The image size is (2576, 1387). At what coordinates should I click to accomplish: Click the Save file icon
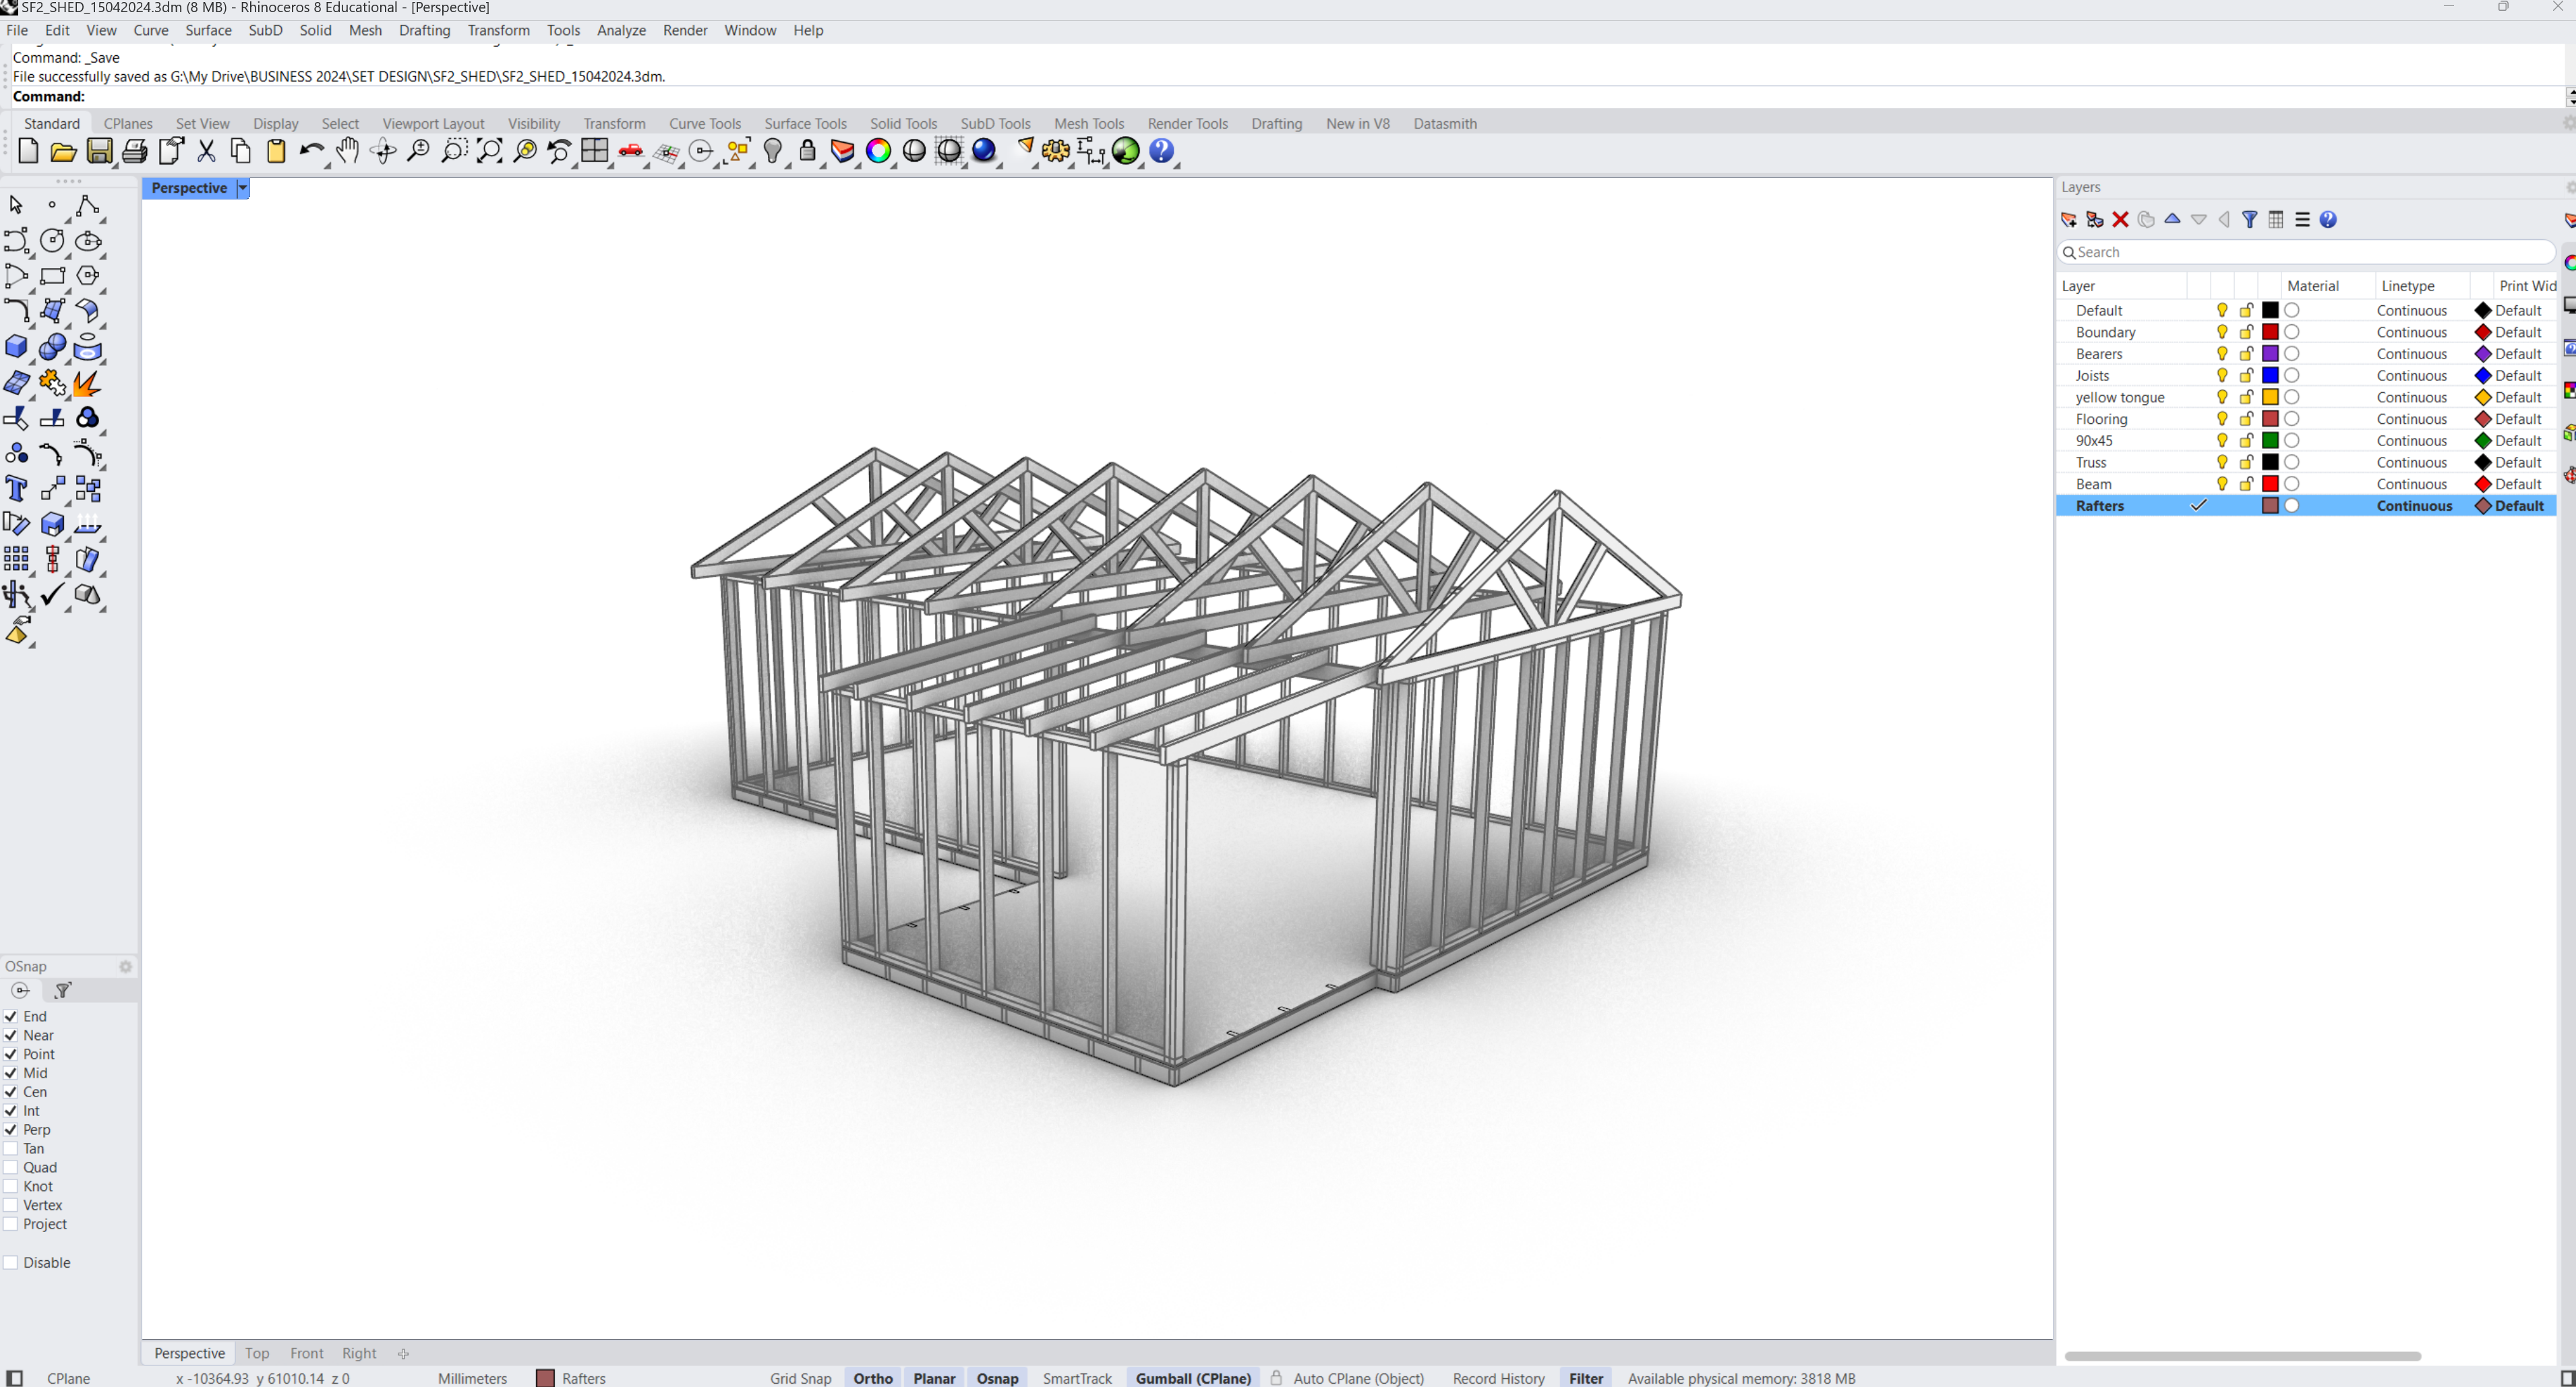coord(99,151)
